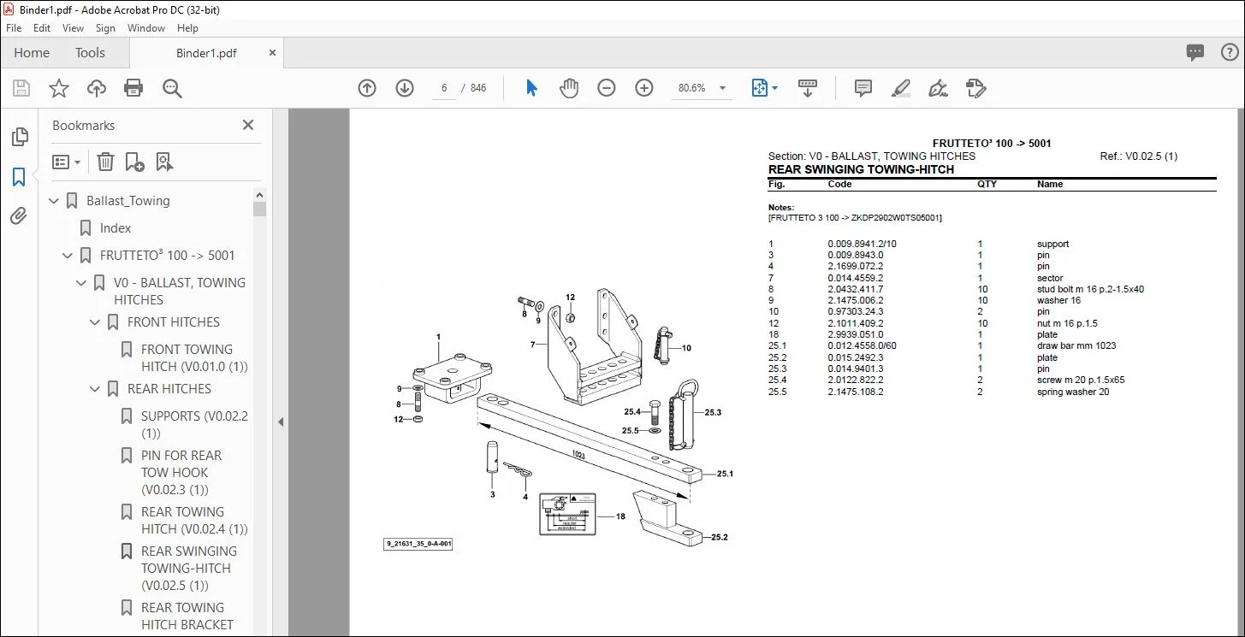The width and height of the screenshot is (1245, 637).
Task: Open the View menu
Action: tap(73, 28)
